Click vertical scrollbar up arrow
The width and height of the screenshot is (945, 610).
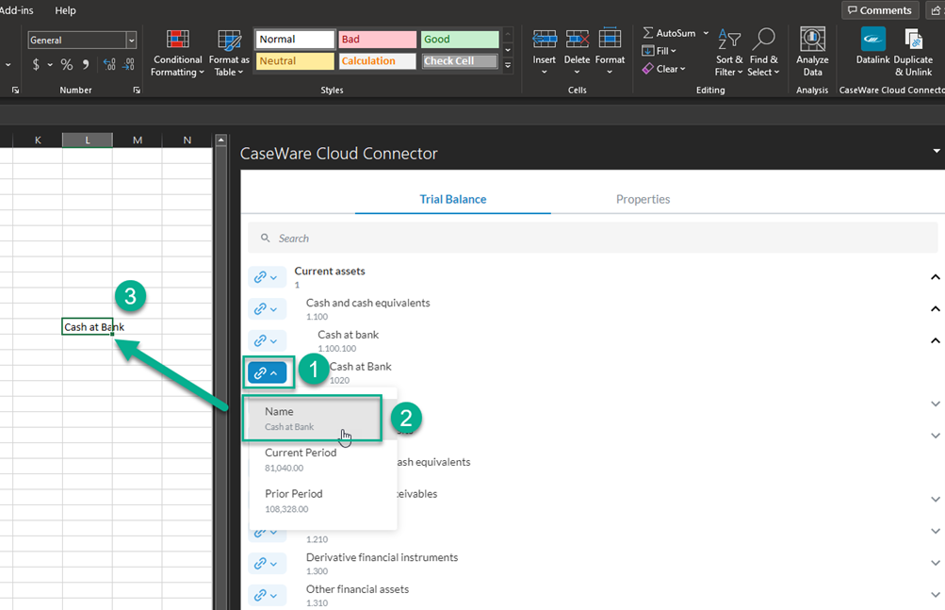click(x=221, y=140)
